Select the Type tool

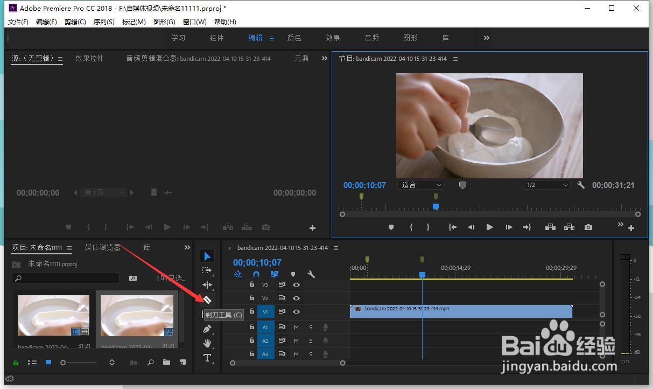click(207, 358)
